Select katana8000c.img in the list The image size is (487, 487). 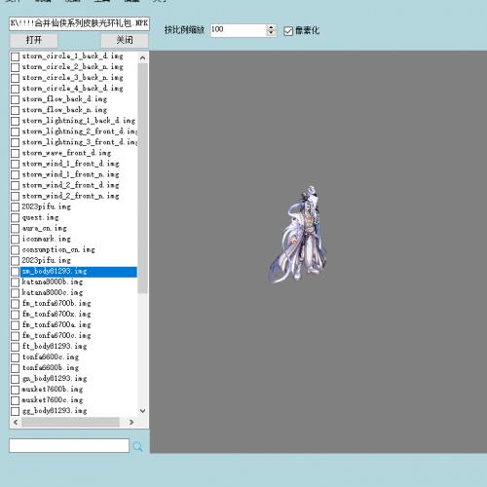point(53,292)
